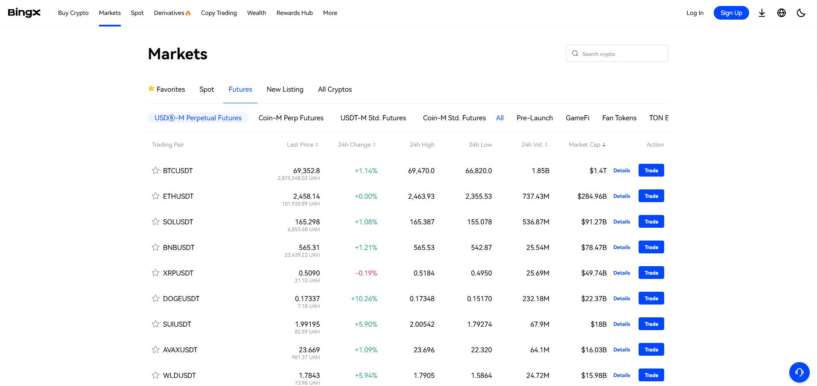Open Details link for XRPUSDT

click(622, 273)
